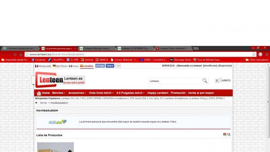Reload the page with the refresh icon

pos(15,55)
